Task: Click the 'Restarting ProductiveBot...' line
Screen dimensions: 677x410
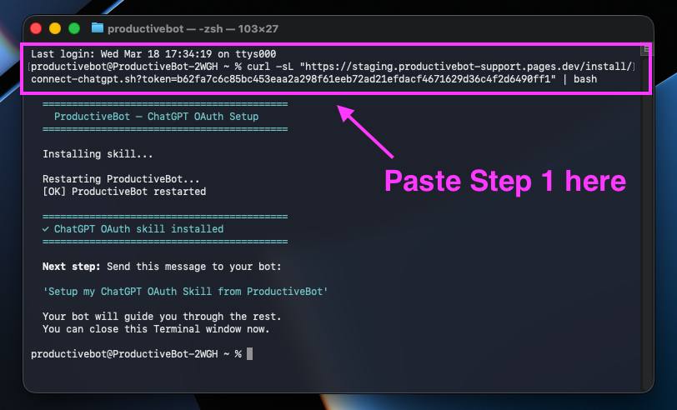Action: pyautogui.click(x=121, y=178)
